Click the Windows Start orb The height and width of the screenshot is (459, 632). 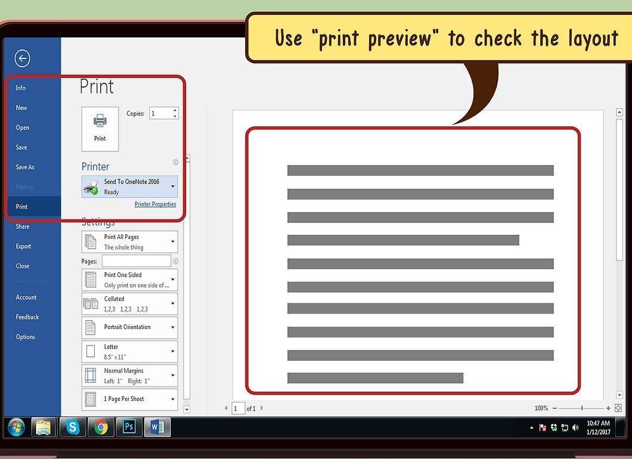[x=16, y=427]
